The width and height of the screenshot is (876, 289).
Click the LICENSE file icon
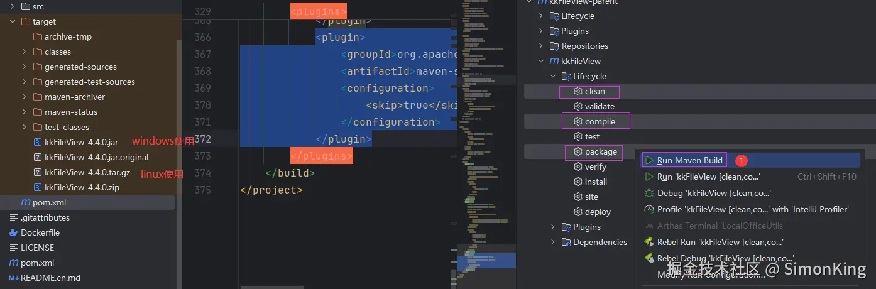coord(14,248)
